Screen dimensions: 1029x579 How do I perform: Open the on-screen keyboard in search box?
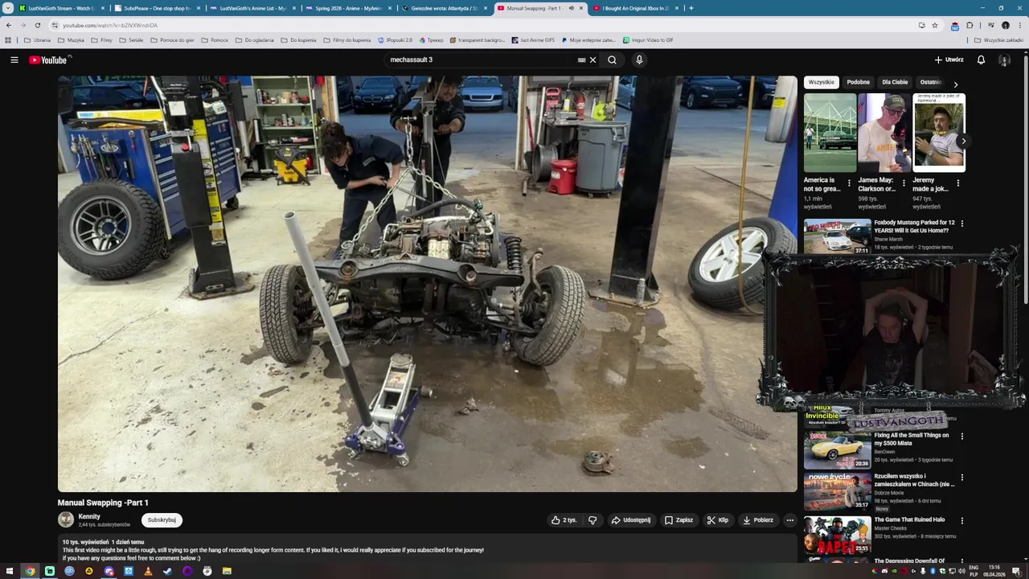[581, 60]
